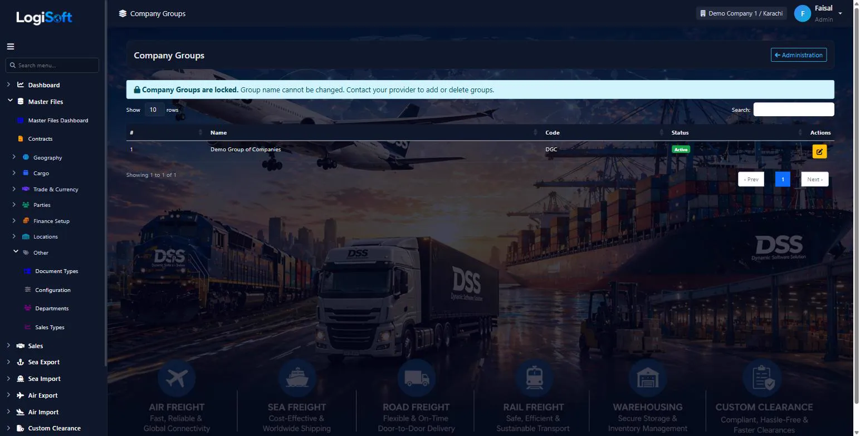
Task: Expand the Geography submenu chevron
Action: [14, 157]
